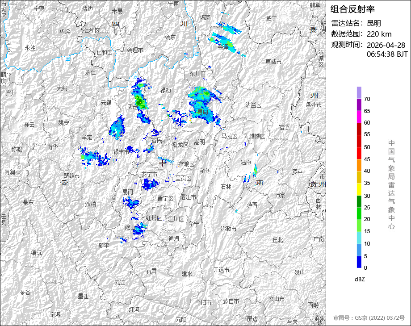The width and height of the screenshot is (411, 326).
Task: Select the magenta 60-65 dBZ legend color
Action: pos(359,117)
